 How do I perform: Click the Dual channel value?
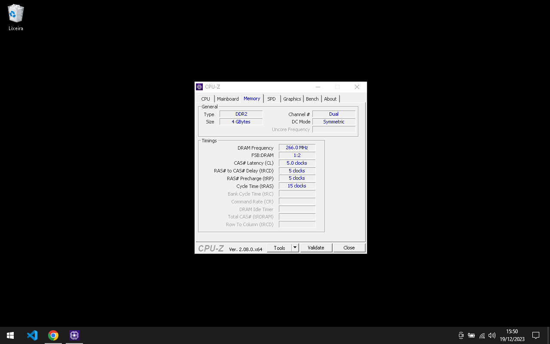coord(334,114)
